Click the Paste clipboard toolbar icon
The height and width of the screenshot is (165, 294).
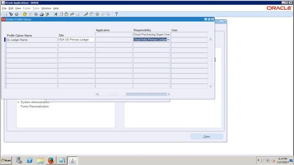point(67,14)
